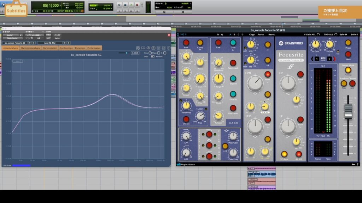Click the undo arrow in bx_console toolbar
362x203 pixels.
(218, 35)
